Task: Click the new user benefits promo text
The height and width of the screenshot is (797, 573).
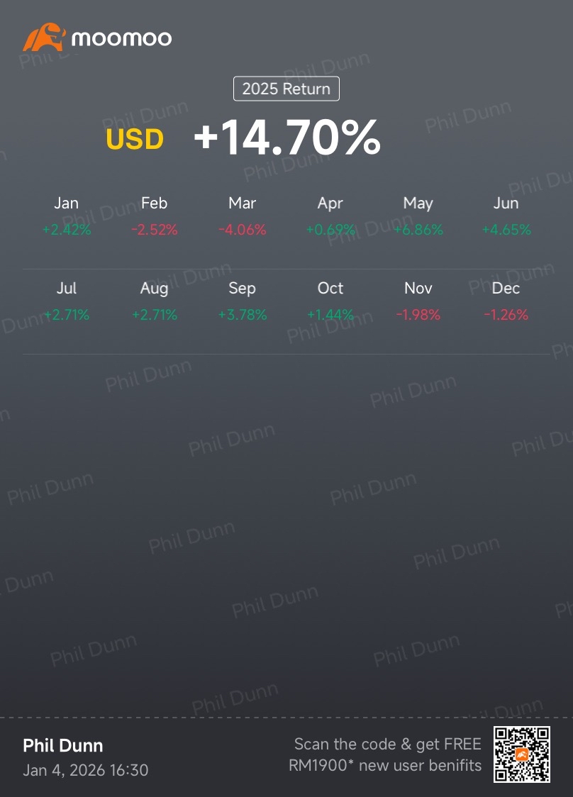Action: click(x=385, y=755)
